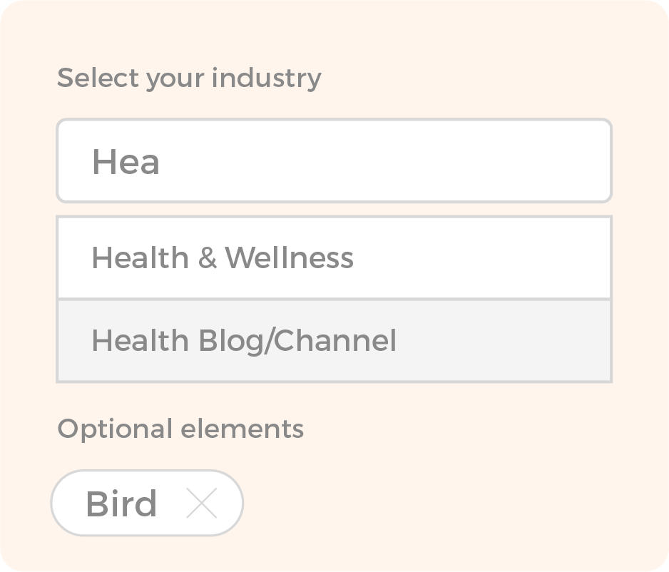669x572 pixels.
Task: Click the Bird chip label
Action: (x=121, y=504)
